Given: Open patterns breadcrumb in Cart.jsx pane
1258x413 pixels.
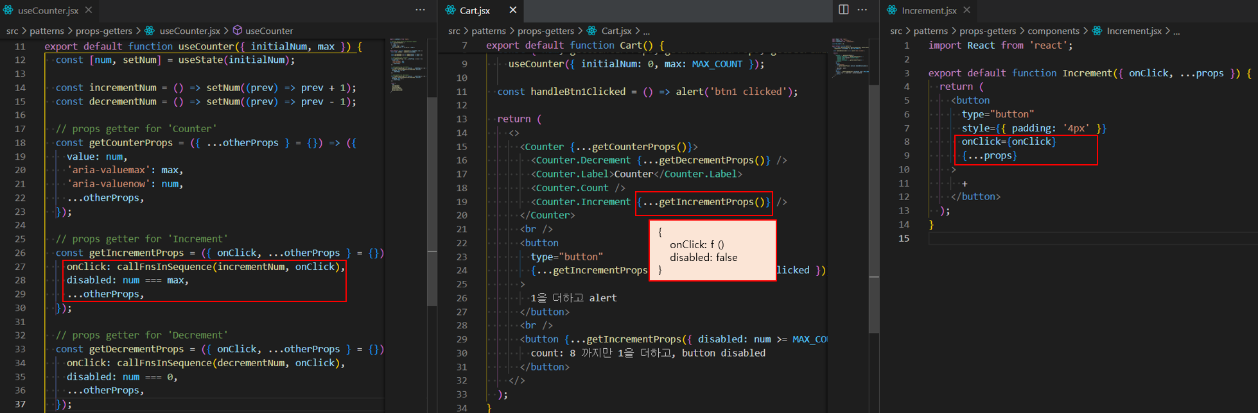Looking at the screenshot, I should click(x=489, y=31).
